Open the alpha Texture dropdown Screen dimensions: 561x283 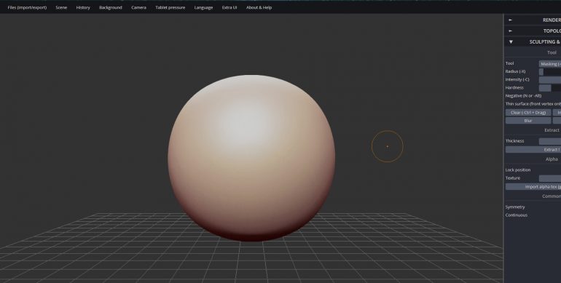(550, 178)
